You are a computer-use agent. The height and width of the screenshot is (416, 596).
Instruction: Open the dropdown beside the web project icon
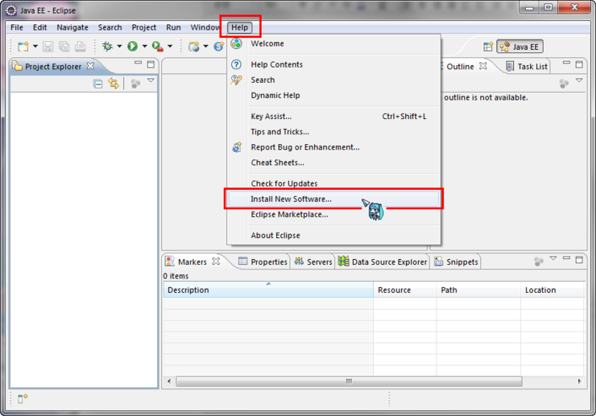(205, 47)
